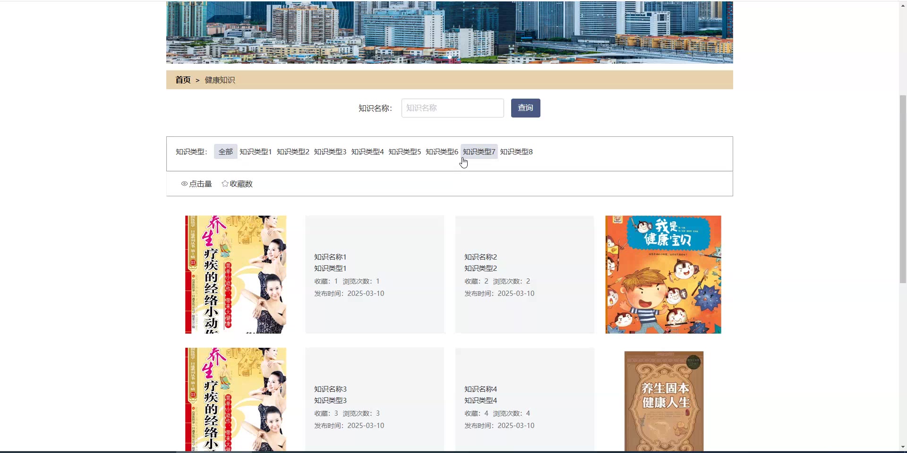Open the 我是健康宝贝 book cover

(x=663, y=275)
